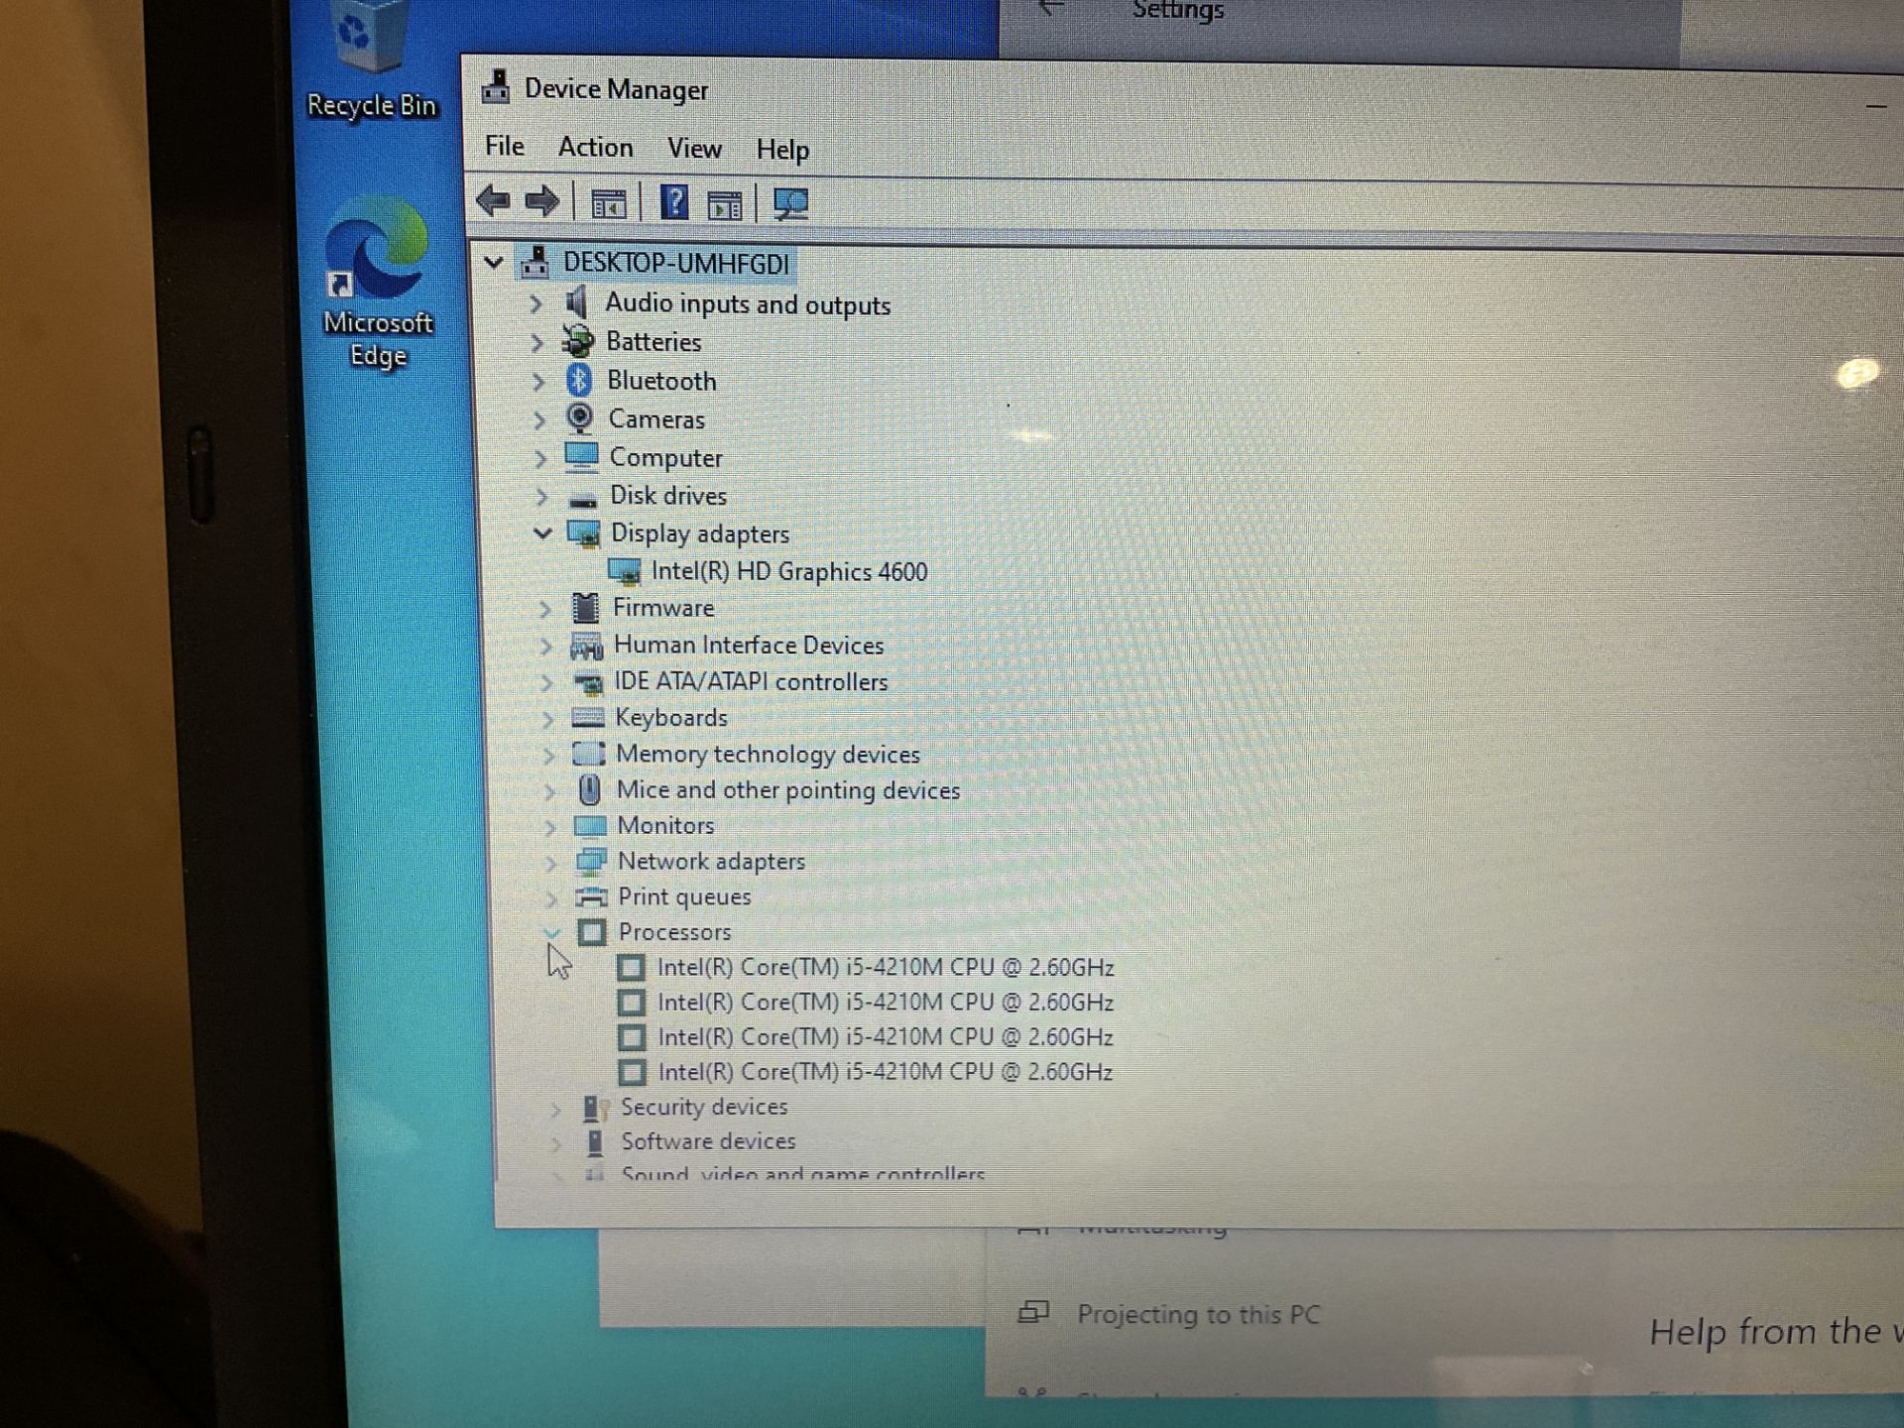Collapse the Processors node

pyautogui.click(x=552, y=932)
